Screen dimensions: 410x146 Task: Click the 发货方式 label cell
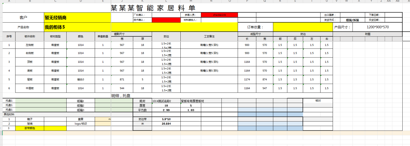tap(330, 20)
